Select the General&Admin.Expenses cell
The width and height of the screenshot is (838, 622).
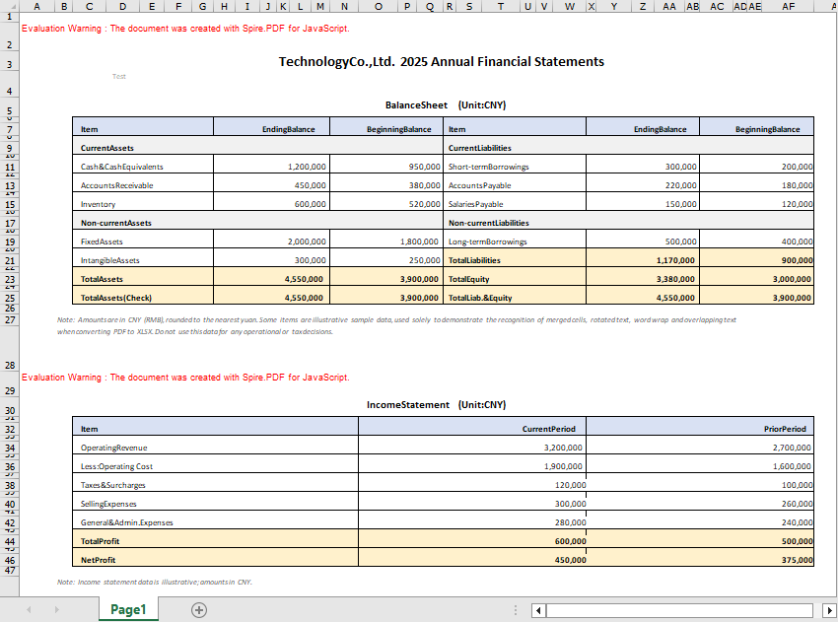[215, 519]
